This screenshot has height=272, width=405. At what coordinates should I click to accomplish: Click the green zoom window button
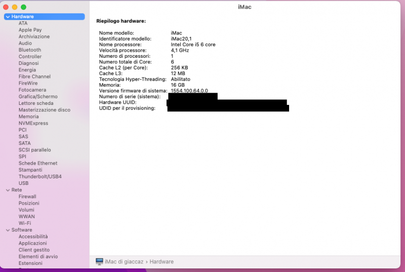click(23, 7)
